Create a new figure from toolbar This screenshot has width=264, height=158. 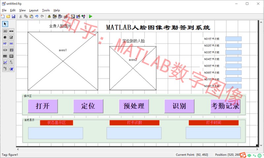(x=3, y=16)
